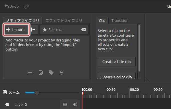Click the insert-into-timeline cube icon
Viewport: 171px width, 109px height.
(x=62, y=73)
